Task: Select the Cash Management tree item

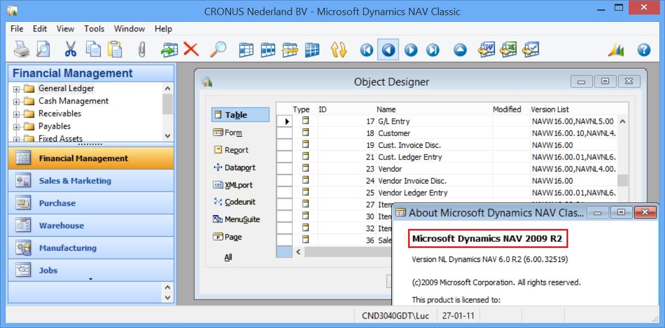Action: [73, 101]
